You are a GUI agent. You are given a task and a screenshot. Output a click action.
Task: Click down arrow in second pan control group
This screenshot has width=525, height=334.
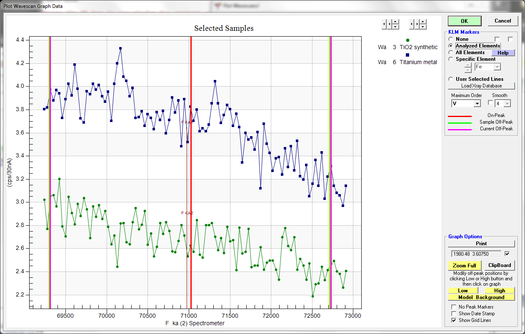423,27
